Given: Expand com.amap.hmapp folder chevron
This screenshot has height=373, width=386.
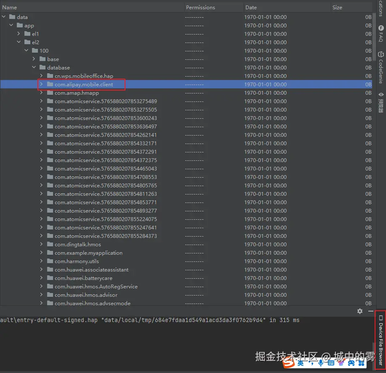Looking at the screenshot, I should (41, 93).
